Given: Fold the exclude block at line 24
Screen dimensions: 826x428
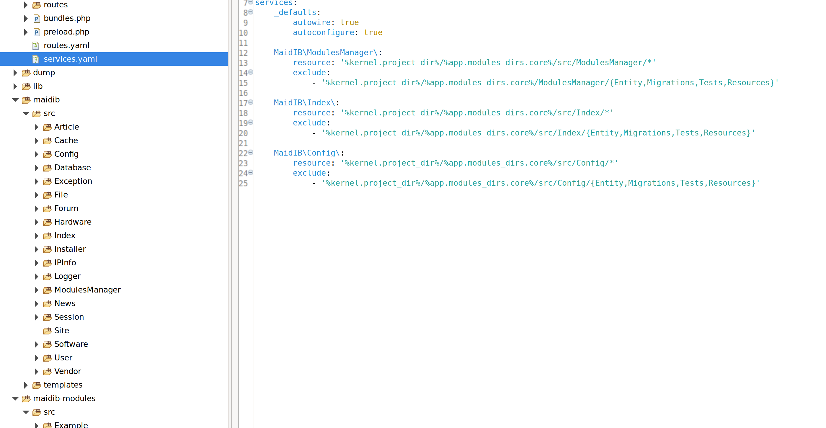Looking at the screenshot, I should 251,173.
